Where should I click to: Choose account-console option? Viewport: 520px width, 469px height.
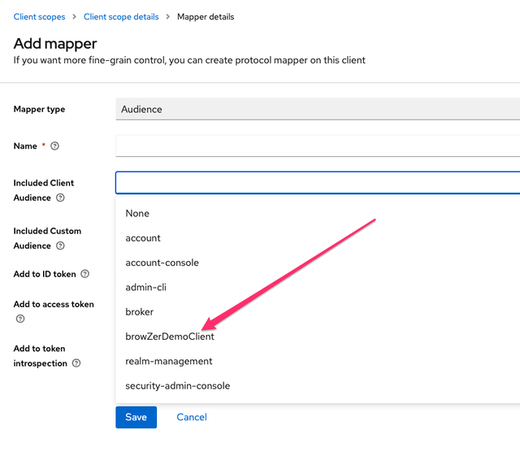pos(318,263)
